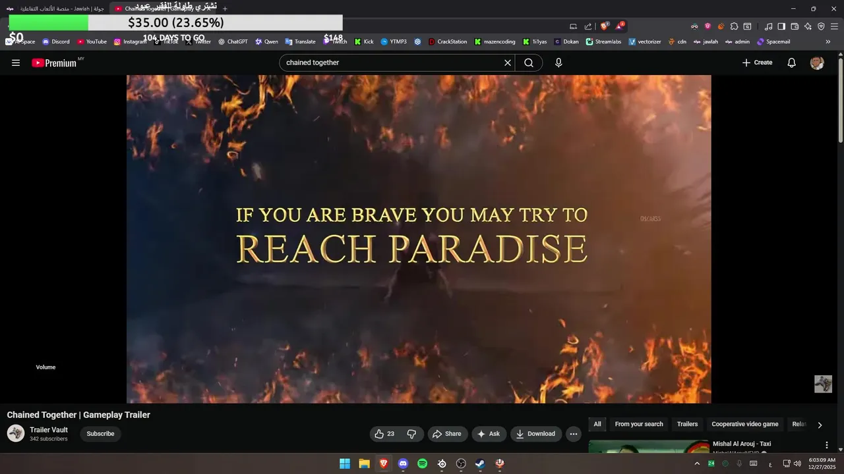
Task: Click the Create button
Action: pos(757,63)
